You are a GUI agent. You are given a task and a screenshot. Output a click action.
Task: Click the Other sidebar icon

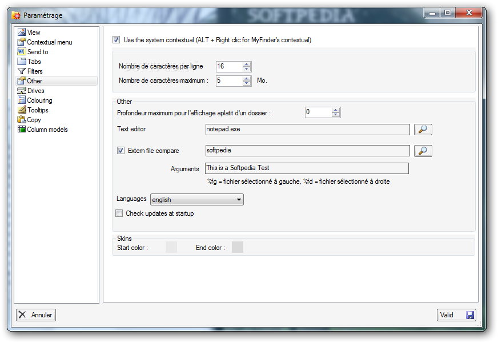[x=22, y=80]
